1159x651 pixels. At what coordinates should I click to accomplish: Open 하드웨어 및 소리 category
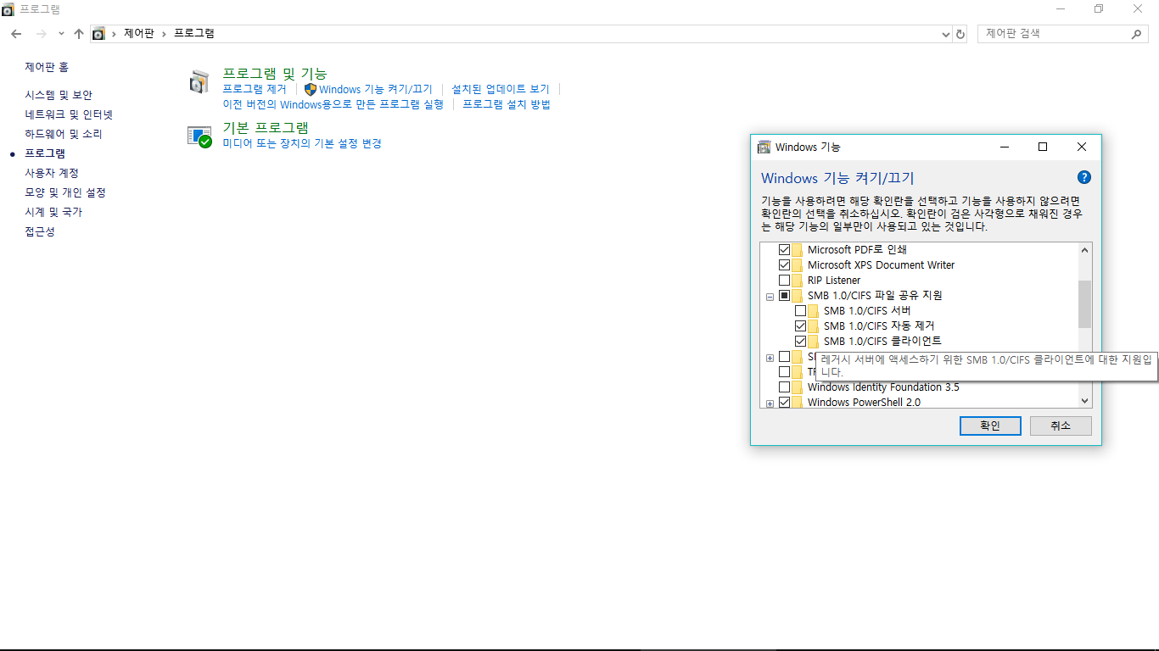tap(64, 134)
